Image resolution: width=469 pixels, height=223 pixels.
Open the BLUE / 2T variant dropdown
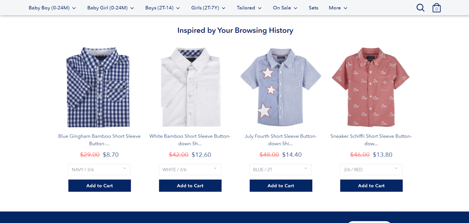click(x=280, y=170)
